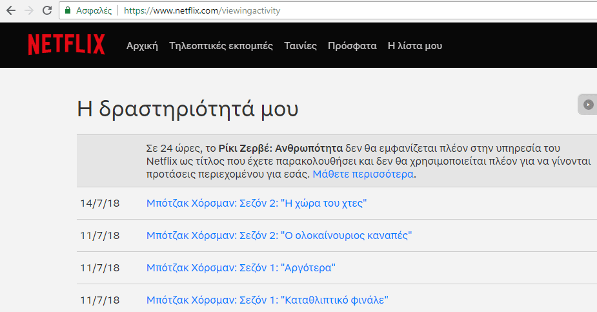Open the Πρόσφατα menu item
The width and height of the screenshot is (597, 312).
click(x=352, y=46)
